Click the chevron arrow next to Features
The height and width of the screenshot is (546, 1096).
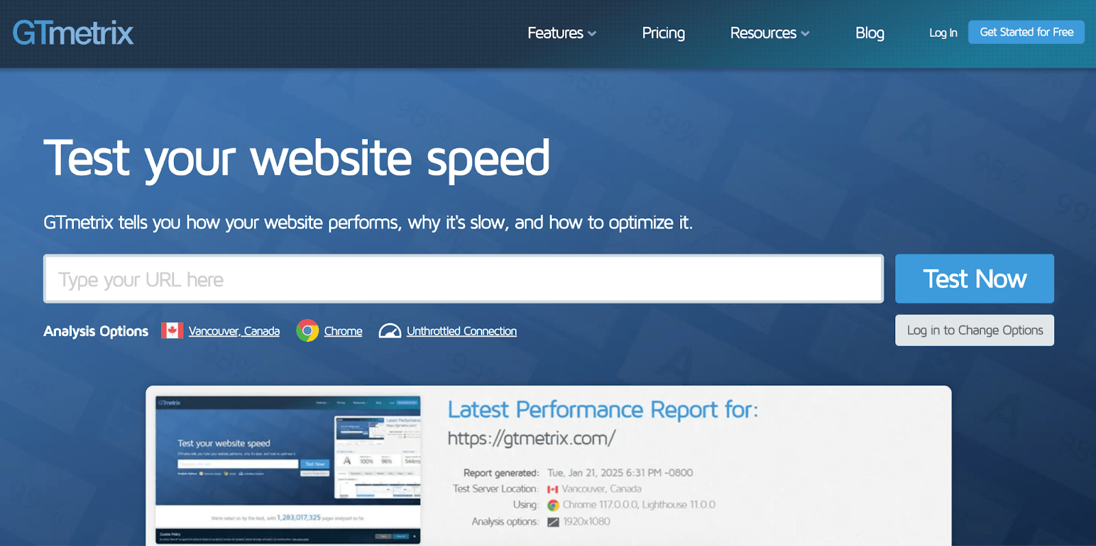point(593,34)
